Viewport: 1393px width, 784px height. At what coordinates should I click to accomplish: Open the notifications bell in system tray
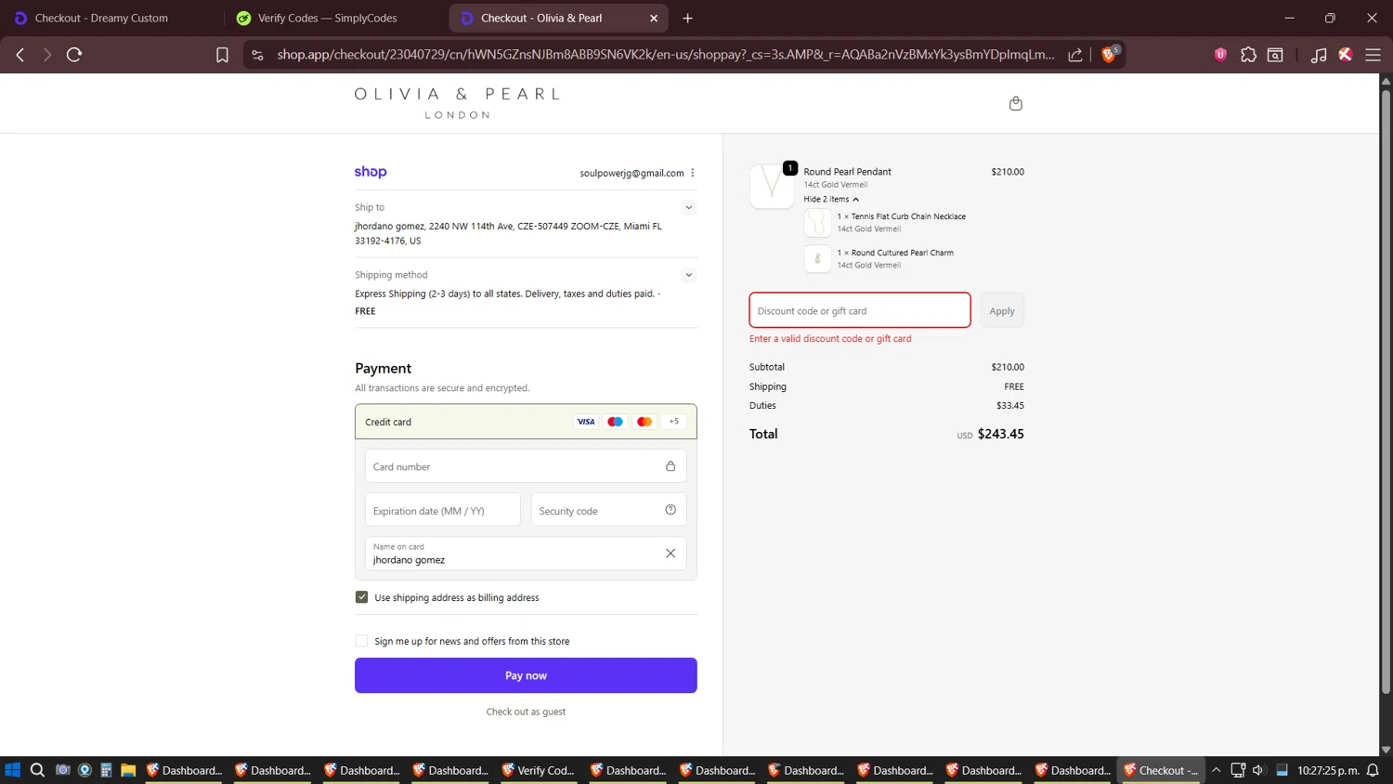pyautogui.click(x=1373, y=770)
